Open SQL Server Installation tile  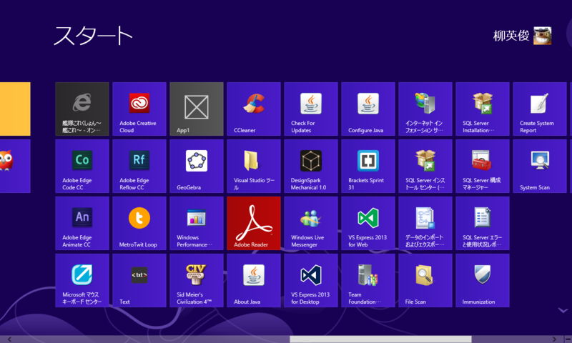pyautogui.click(x=483, y=109)
